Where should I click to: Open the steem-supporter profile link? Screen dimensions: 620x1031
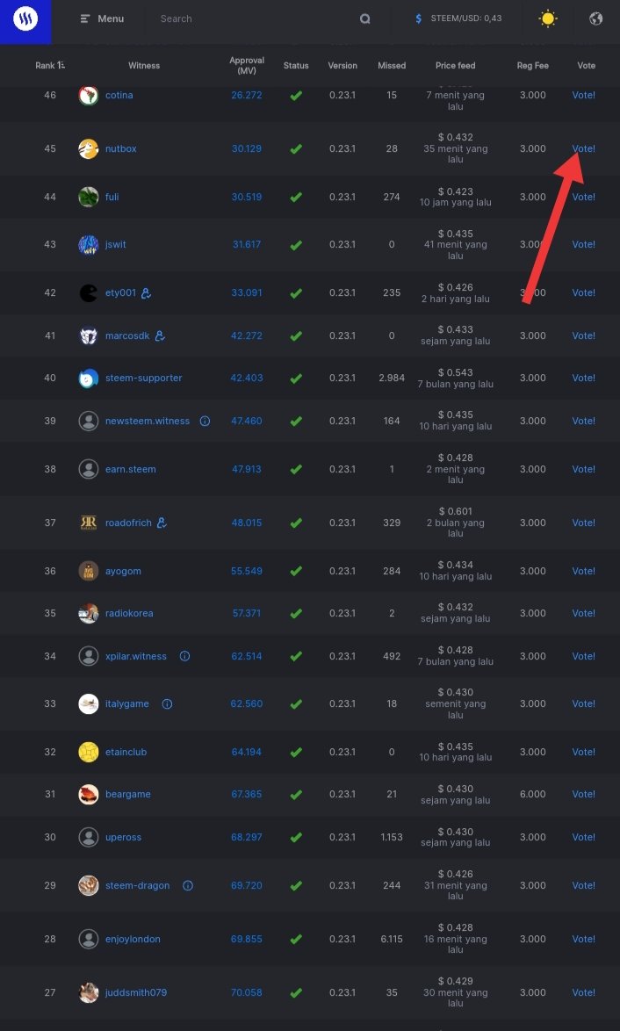pos(143,379)
